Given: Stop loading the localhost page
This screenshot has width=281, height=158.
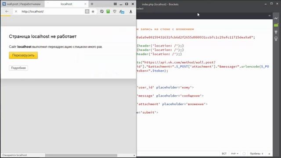Looking at the screenshot, I should point(16,11).
